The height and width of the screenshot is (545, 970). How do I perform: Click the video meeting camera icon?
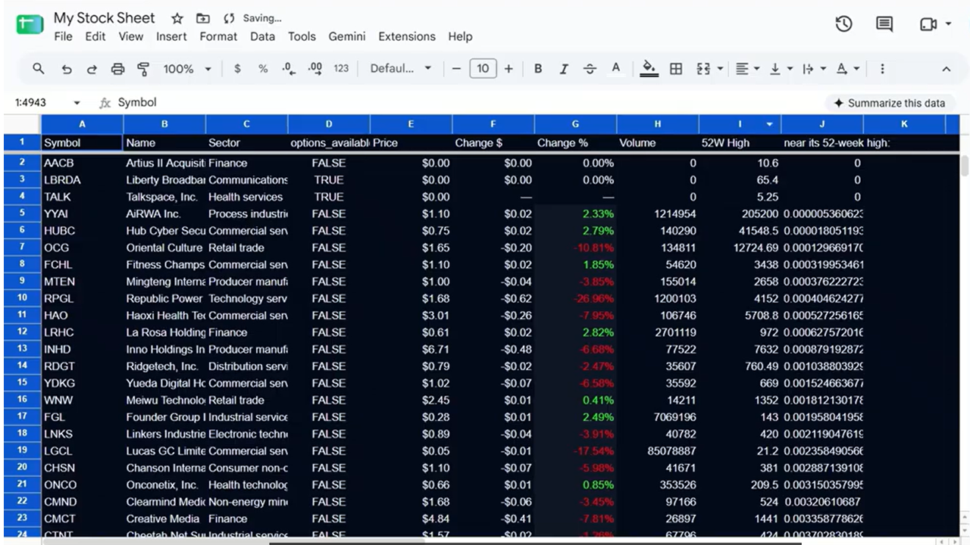[928, 24]
